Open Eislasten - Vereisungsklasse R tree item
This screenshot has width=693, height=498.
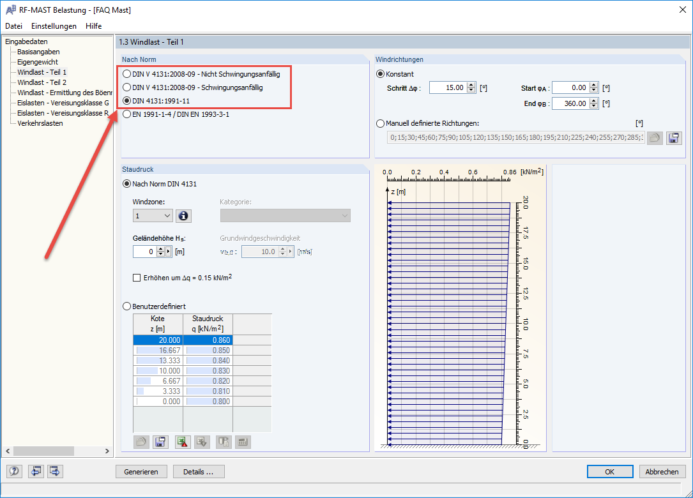point(63,112)
